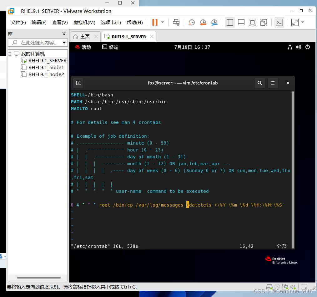This screenshot has height=297, width=317.
Task: Click the 活动 Activities button
Action: pos(83,47)
